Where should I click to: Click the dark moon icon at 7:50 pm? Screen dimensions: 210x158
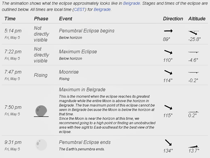(x=41, y=110)
